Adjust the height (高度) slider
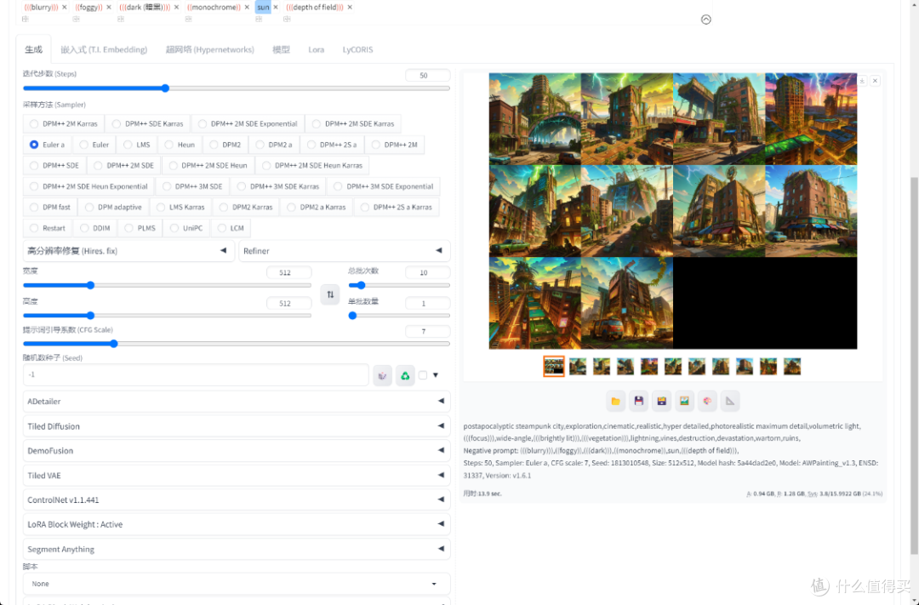Viewport: 919px width, 605px height. click(x=167, y=316)
